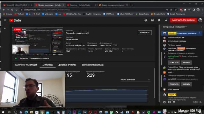The width and height of the screenshot is (204, 114).
Task: Click the monetization dollar icon in Studio header
Action: point(146,20)
